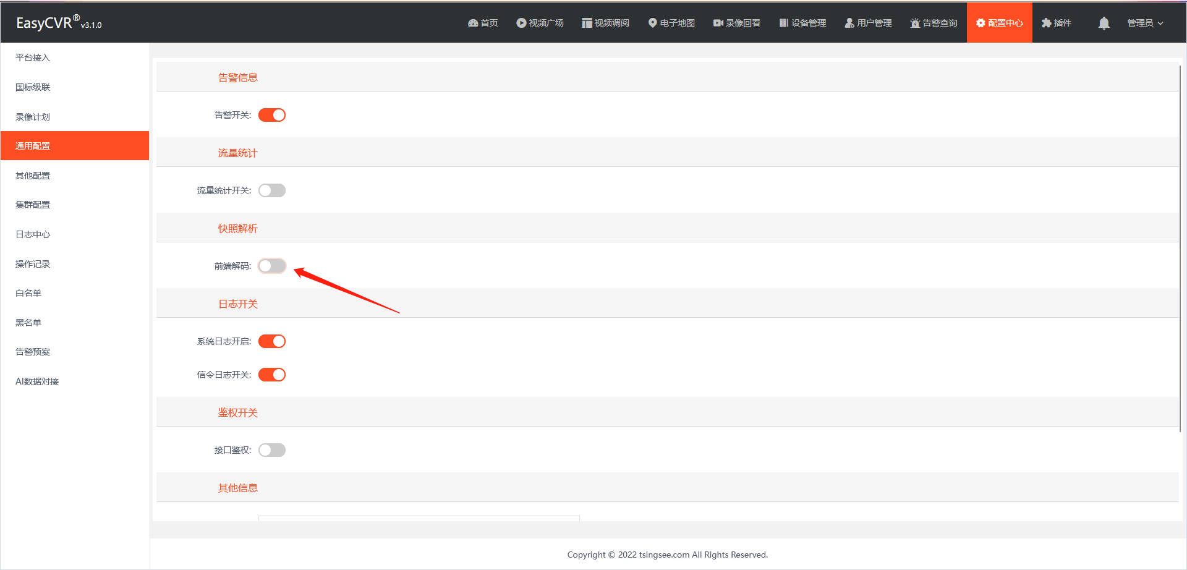Open 告警预案 in the sidebar
This screenshot has height=570, width=1187.
click(75, 352)
